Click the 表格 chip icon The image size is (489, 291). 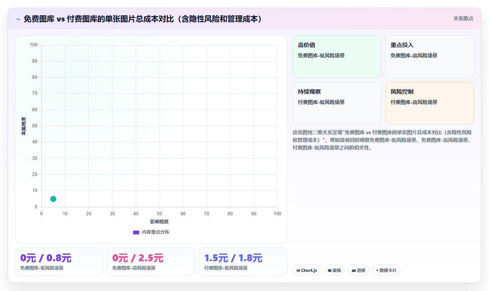click(329, 270)
